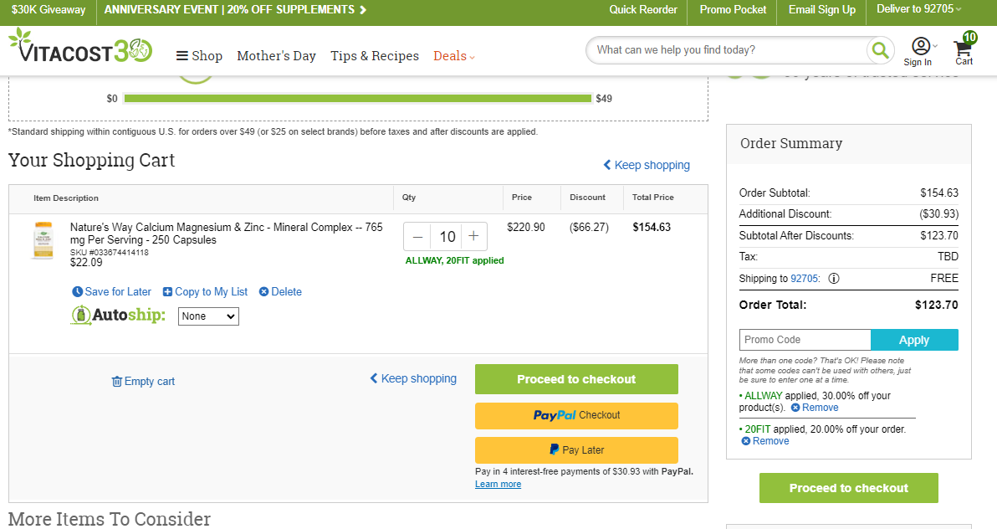Image resolution: width=997 pixels, height=529 pixels.
Task: Open Nature's Way Calcium Magnesium product link
Action: pyautogui.click(x=227, y=233)
